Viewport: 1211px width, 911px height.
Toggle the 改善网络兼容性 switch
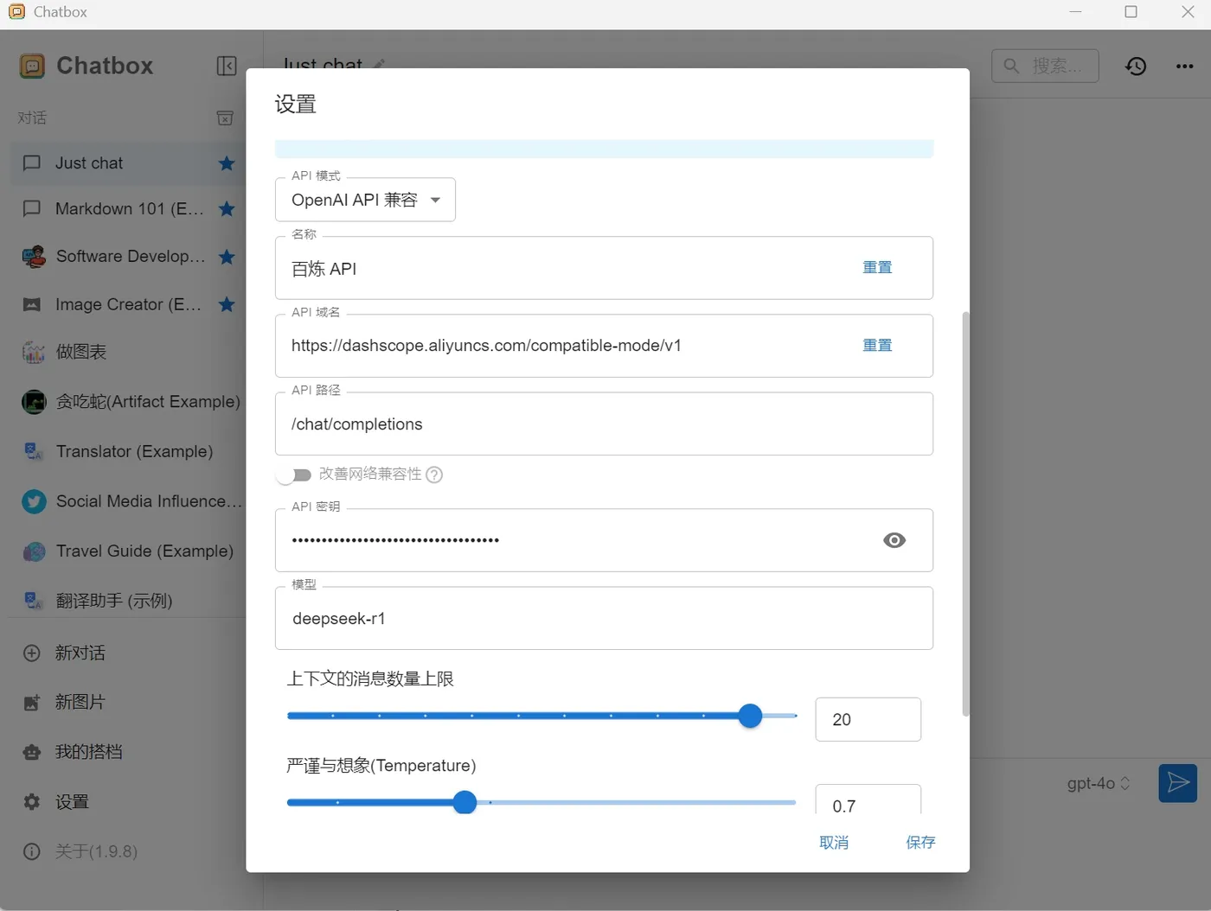click(x=294, y=475)
